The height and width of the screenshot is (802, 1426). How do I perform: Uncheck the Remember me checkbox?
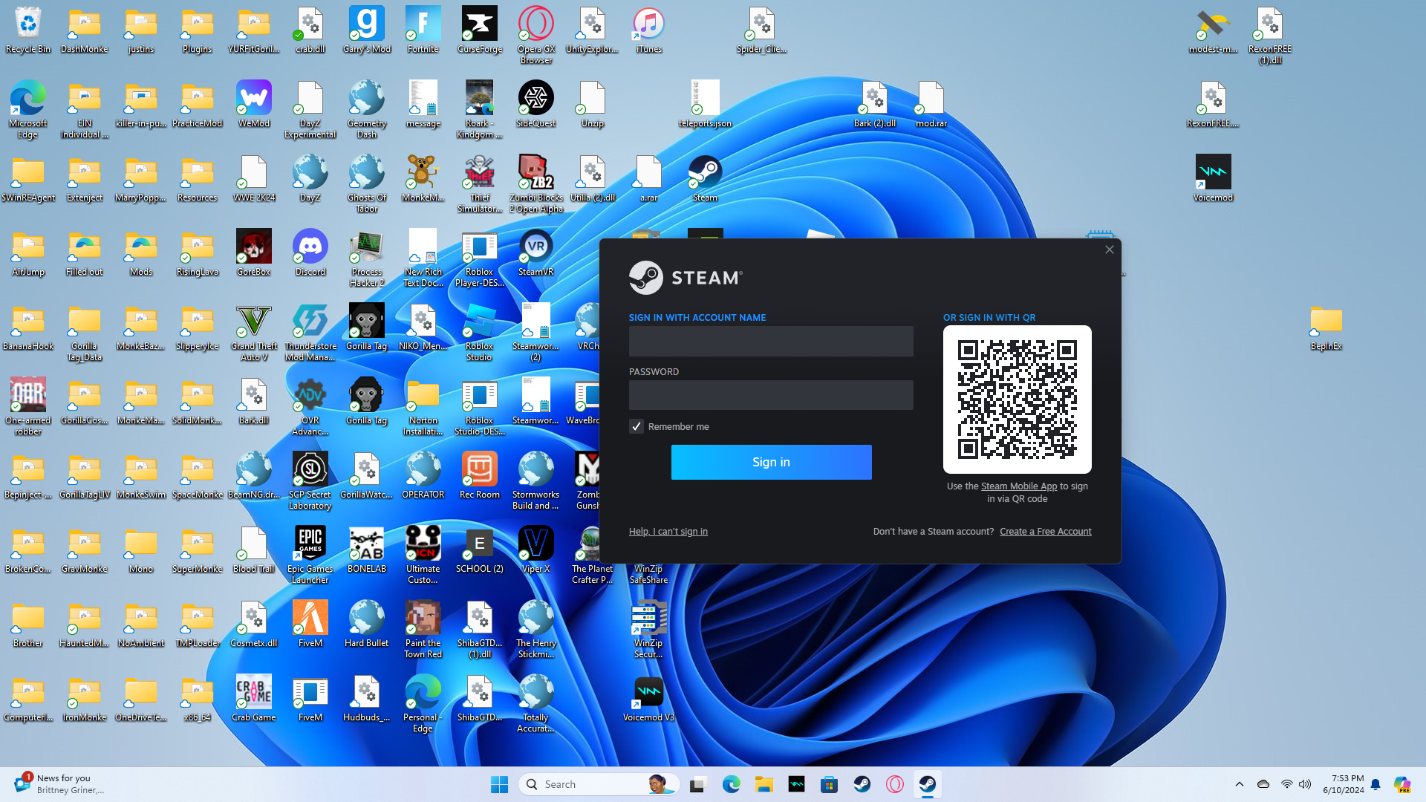637,426
